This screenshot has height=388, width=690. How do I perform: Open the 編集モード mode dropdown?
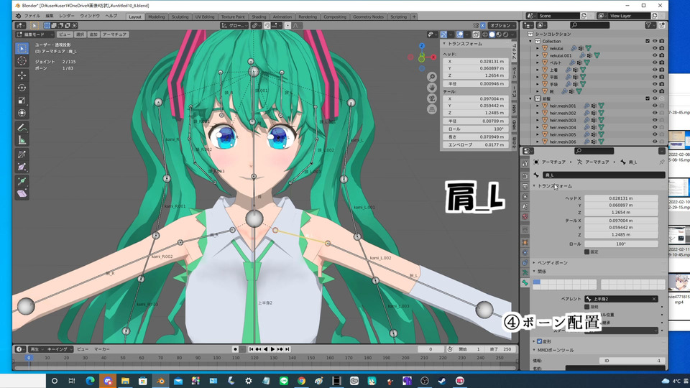coord(34,34)
